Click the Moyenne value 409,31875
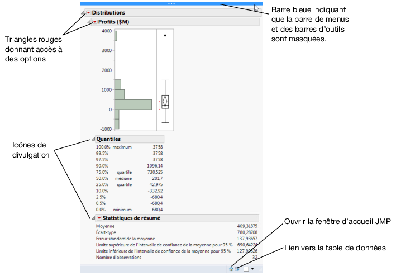Image resolution: width=401 pixels, height=276 pixels. click(247, 226)
